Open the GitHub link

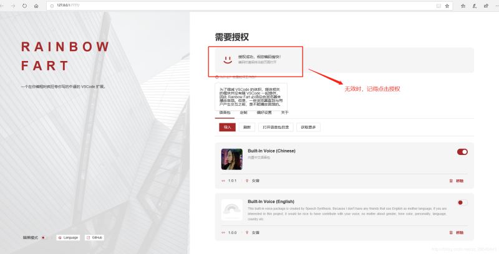[x=95, y=237]
